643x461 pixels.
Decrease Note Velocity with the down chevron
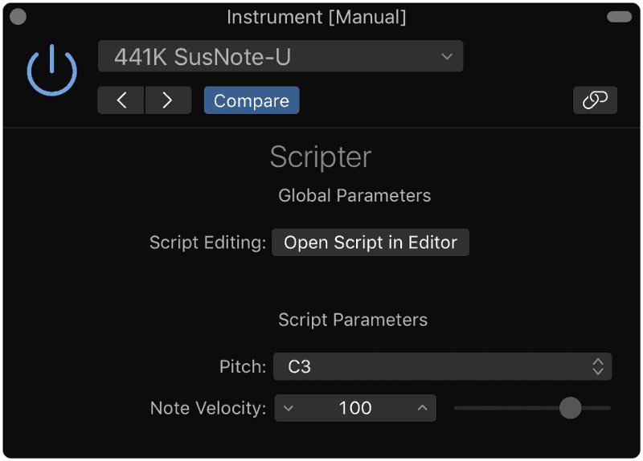click(289, 408)
